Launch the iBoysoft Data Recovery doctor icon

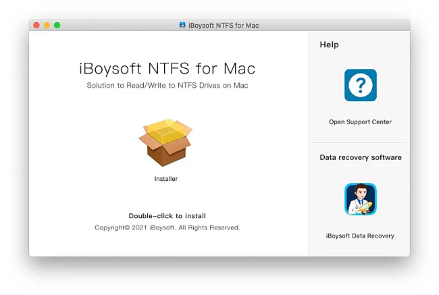[360, 199]
